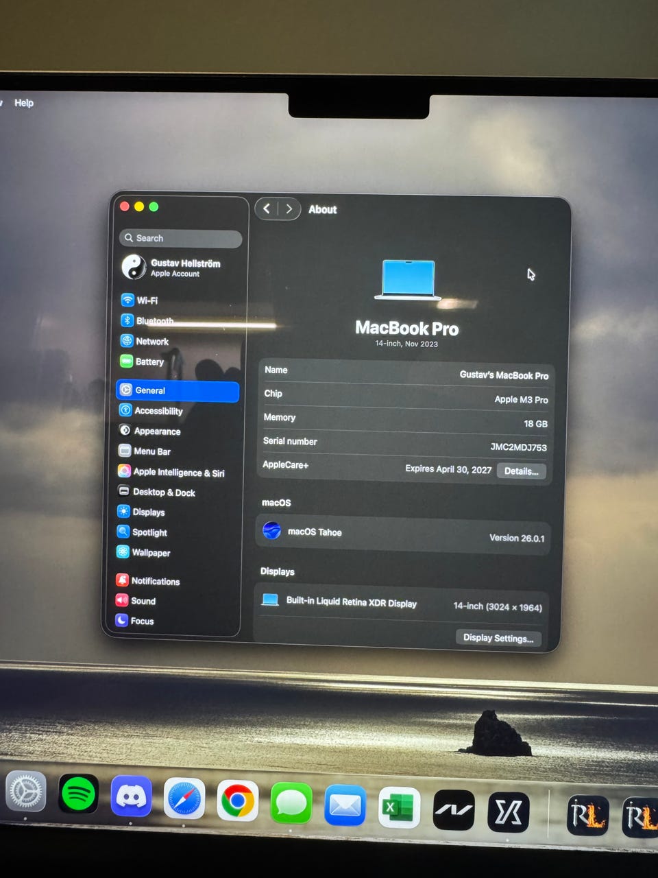Open the black X-logo Dock app
Viewport: 658px width, 878px height.
pos(508,813)
